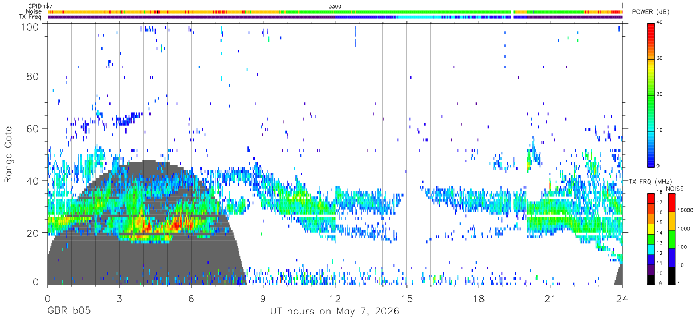The height and width of the screenshot is (323, 700).
Task: Click x-axis tick label '3'
Action: pos(119,298)
